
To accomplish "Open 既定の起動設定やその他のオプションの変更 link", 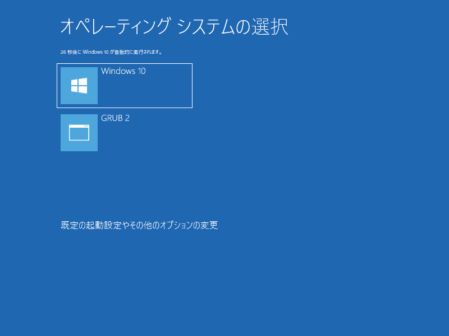I will [139, 225].
